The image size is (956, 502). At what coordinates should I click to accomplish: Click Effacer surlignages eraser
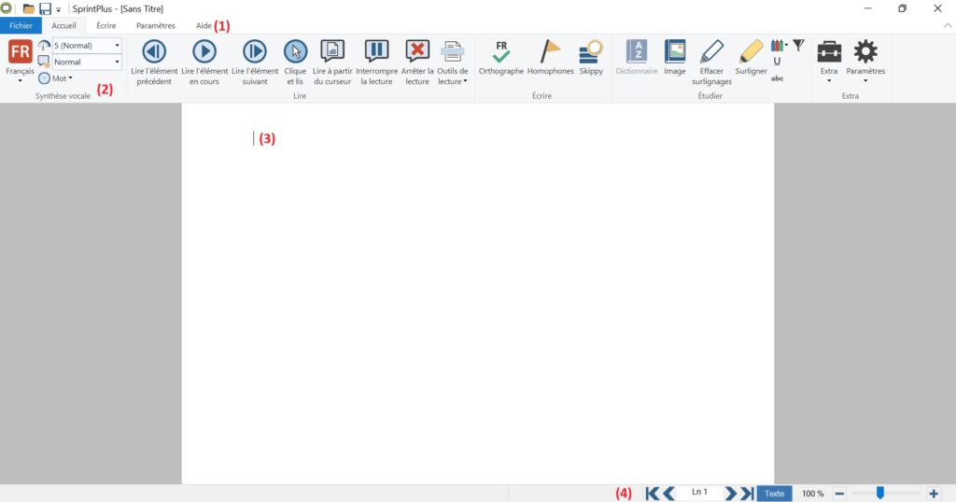click(711, 63)
